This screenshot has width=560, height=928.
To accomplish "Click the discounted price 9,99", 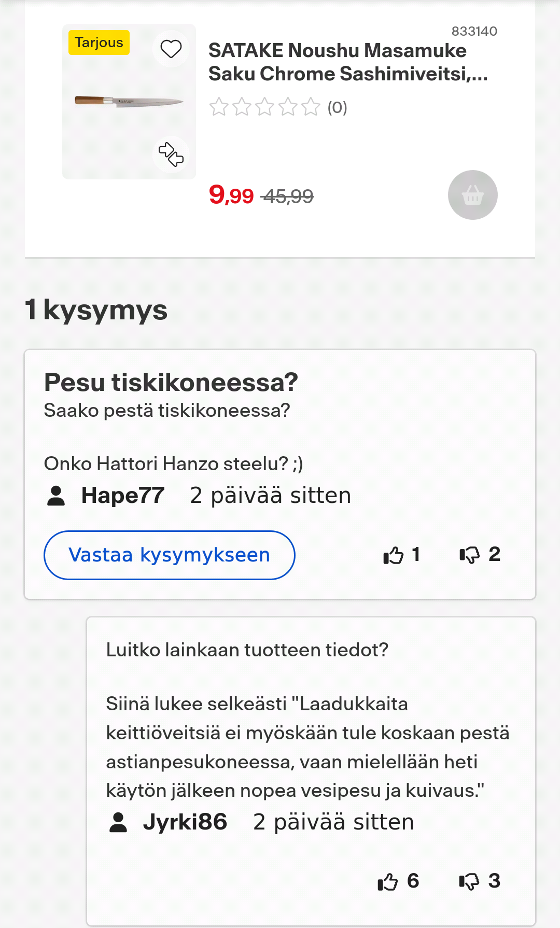I will (231, 195).
